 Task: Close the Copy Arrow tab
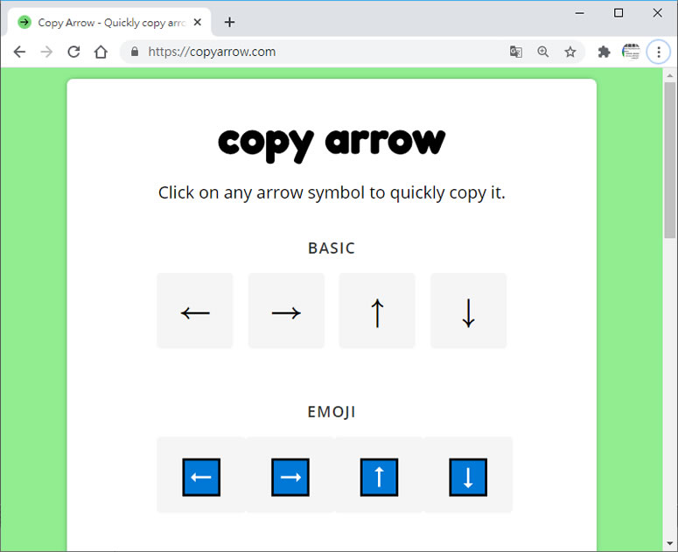pos(198,22)
